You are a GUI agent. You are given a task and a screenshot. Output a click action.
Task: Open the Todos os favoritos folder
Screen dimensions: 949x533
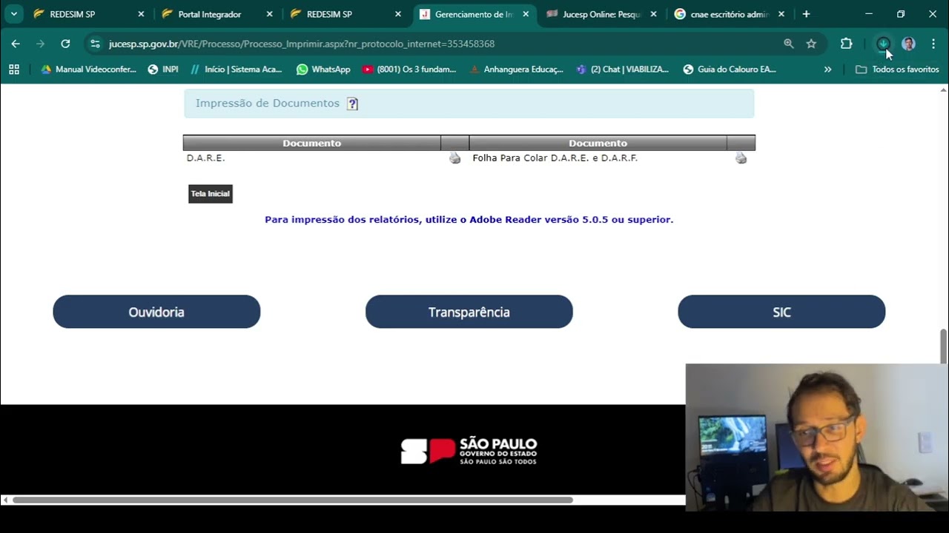point(897,70)
